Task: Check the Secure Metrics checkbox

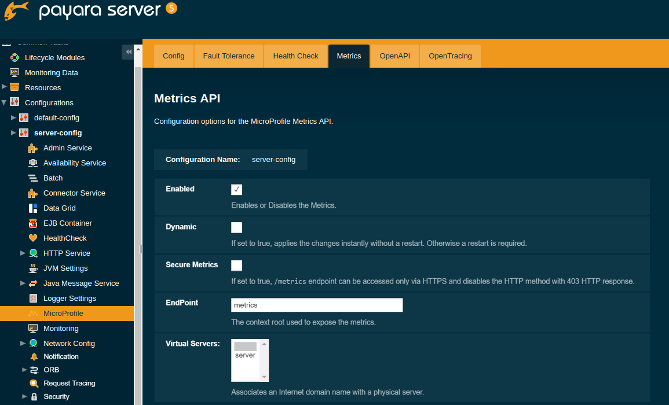Action: tap(236, 266)
